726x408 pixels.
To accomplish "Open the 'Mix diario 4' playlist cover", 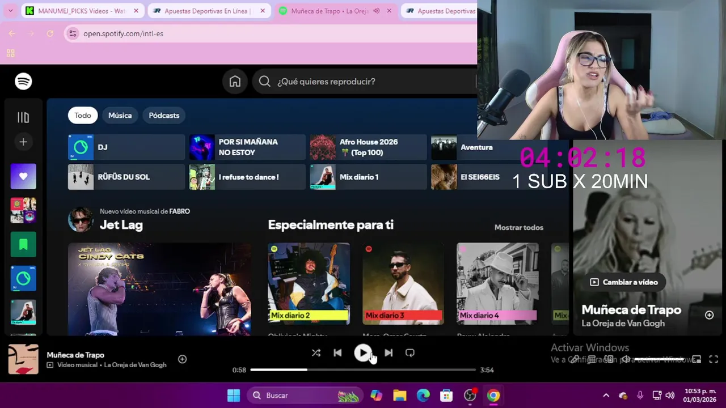I will click(x=497, y=284).
